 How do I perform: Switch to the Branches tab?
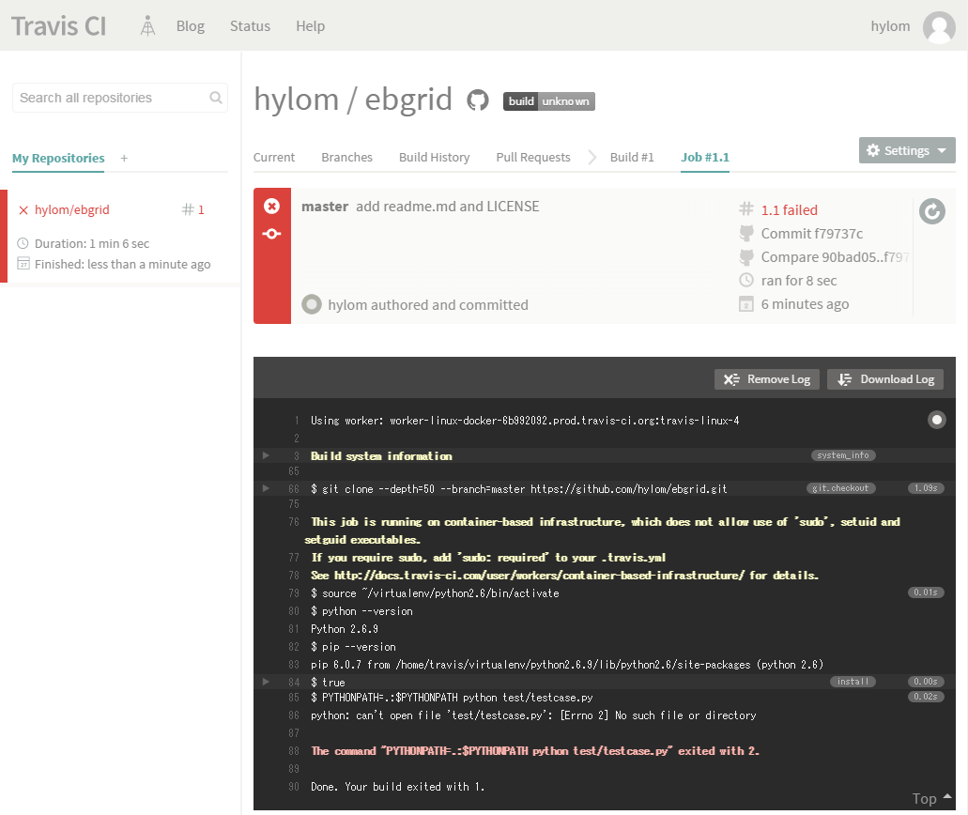tap(347, 158)
